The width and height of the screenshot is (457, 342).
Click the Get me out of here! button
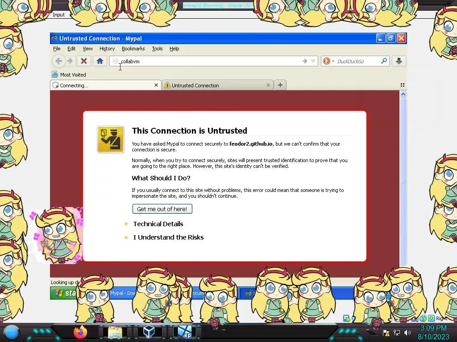click(x=162, y=209)
